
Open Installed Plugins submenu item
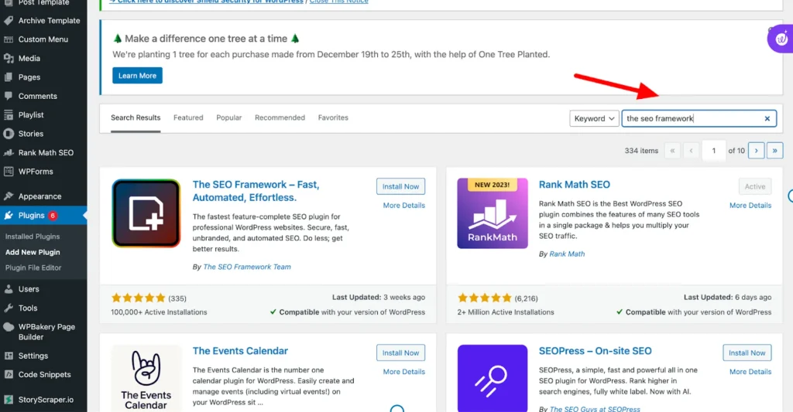tap(33, 237)
